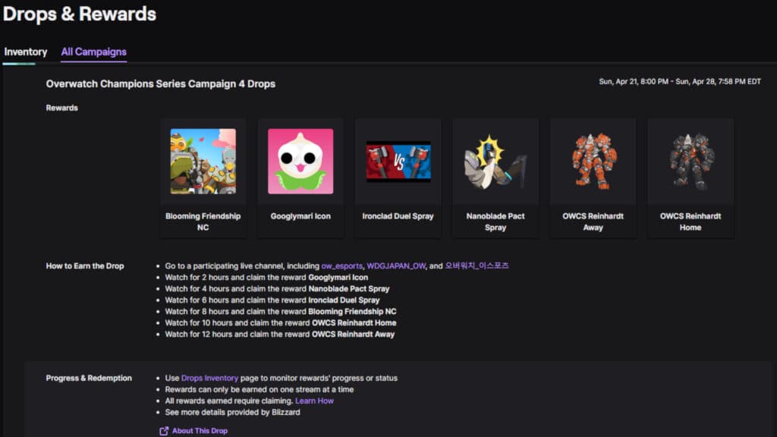Click the Progress & Redemption section label
777x437 pixels.
point(89,378)
